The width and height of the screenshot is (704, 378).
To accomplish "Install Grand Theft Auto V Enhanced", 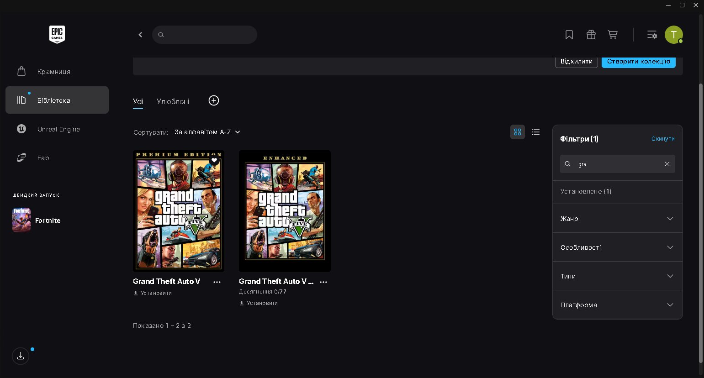I will tap(259, 303).
